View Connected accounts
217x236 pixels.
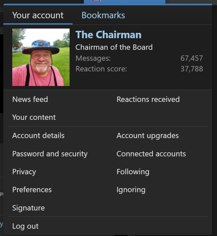tap(151, 154)
